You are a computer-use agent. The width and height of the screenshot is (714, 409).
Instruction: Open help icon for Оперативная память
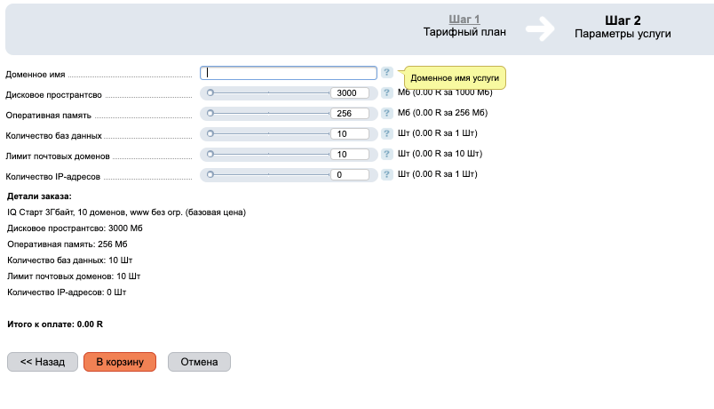tap(387, 113)
